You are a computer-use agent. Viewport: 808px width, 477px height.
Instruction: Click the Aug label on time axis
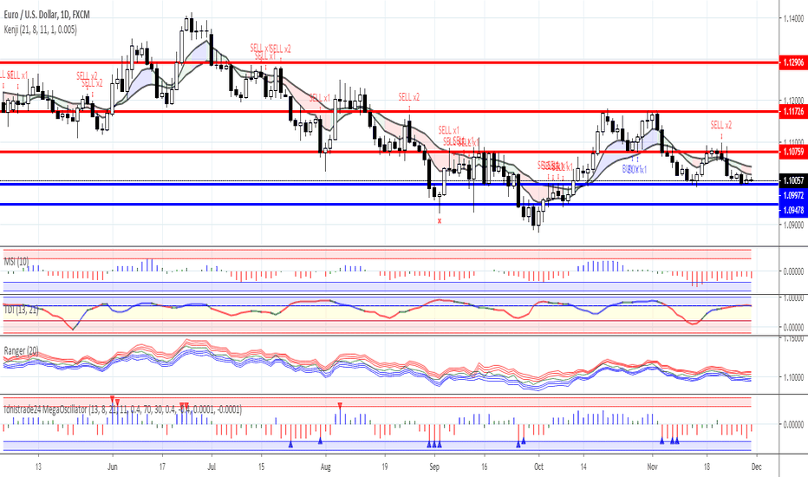tap(325, 465)
